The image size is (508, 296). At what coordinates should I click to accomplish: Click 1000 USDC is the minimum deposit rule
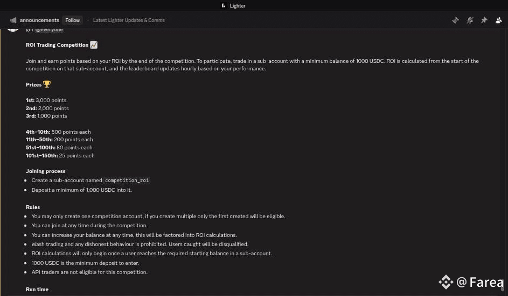[x=85, y=263]
